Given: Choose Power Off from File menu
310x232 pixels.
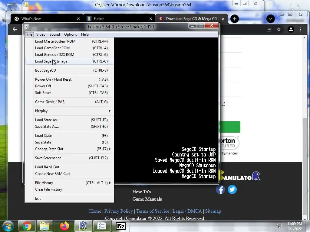Looking at the screenshot, I should (69, 86).
